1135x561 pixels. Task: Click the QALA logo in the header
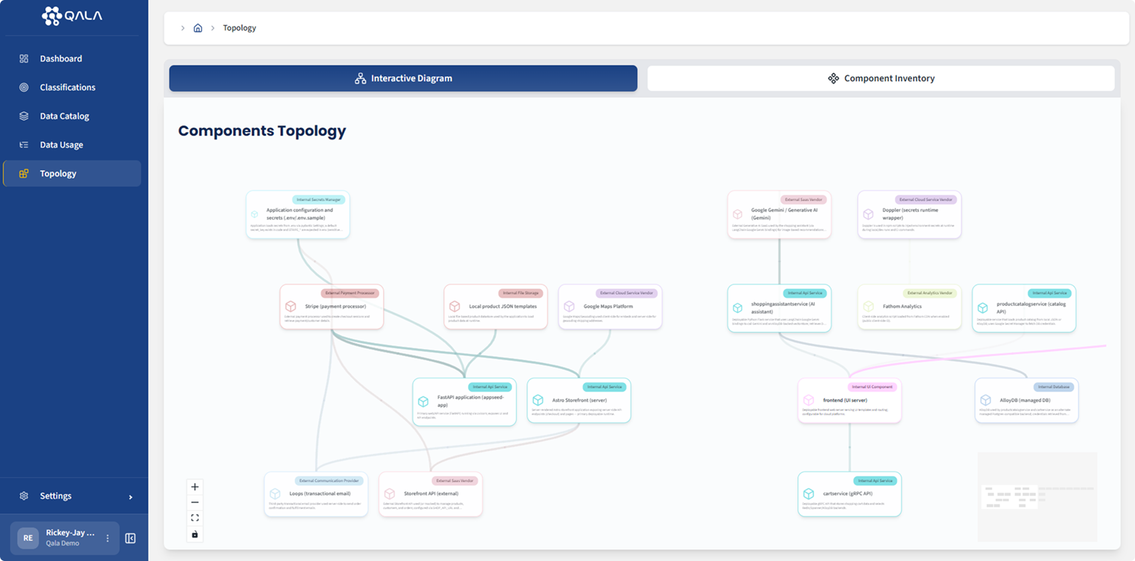click(x=72, y=17)
